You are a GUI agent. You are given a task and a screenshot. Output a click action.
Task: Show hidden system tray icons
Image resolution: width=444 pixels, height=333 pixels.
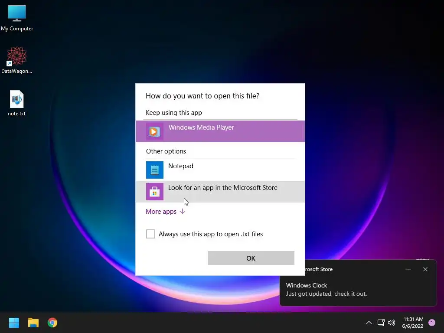(x=369, y=323)
